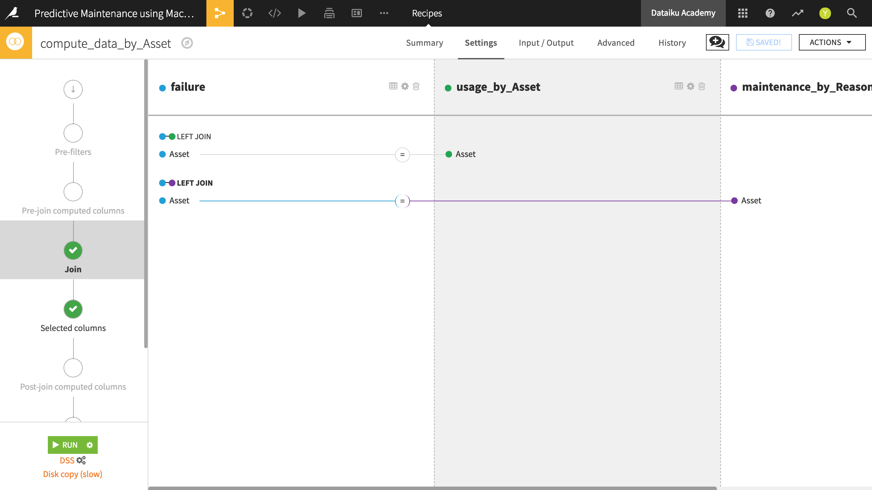Click equals operator of first join
Image resolution: width=872 pixels, height=490 pixels.
[402, 155]
